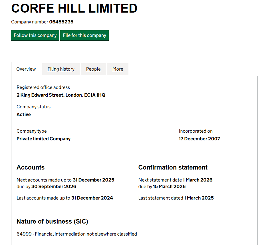Click the incorporation date 17 December 2007
The image size is (264, 247).
pos(199,139)
